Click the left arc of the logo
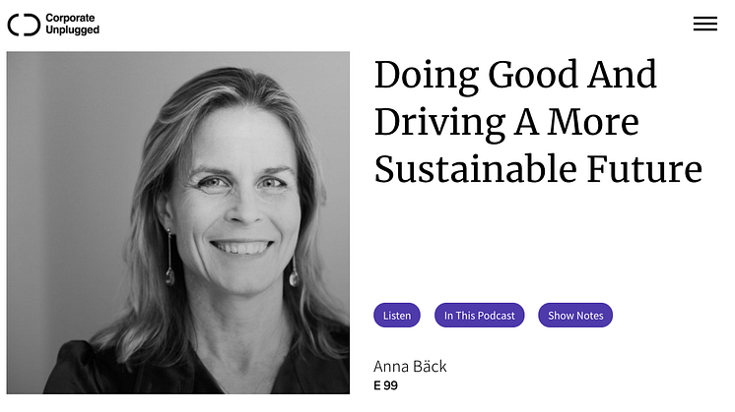The image size is (735, 412). [x=13, y=25]
